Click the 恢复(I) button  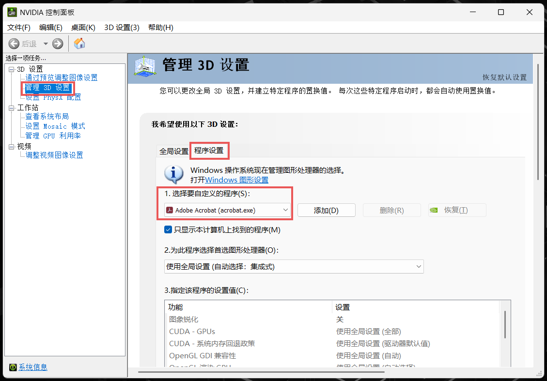pos(457,210)
